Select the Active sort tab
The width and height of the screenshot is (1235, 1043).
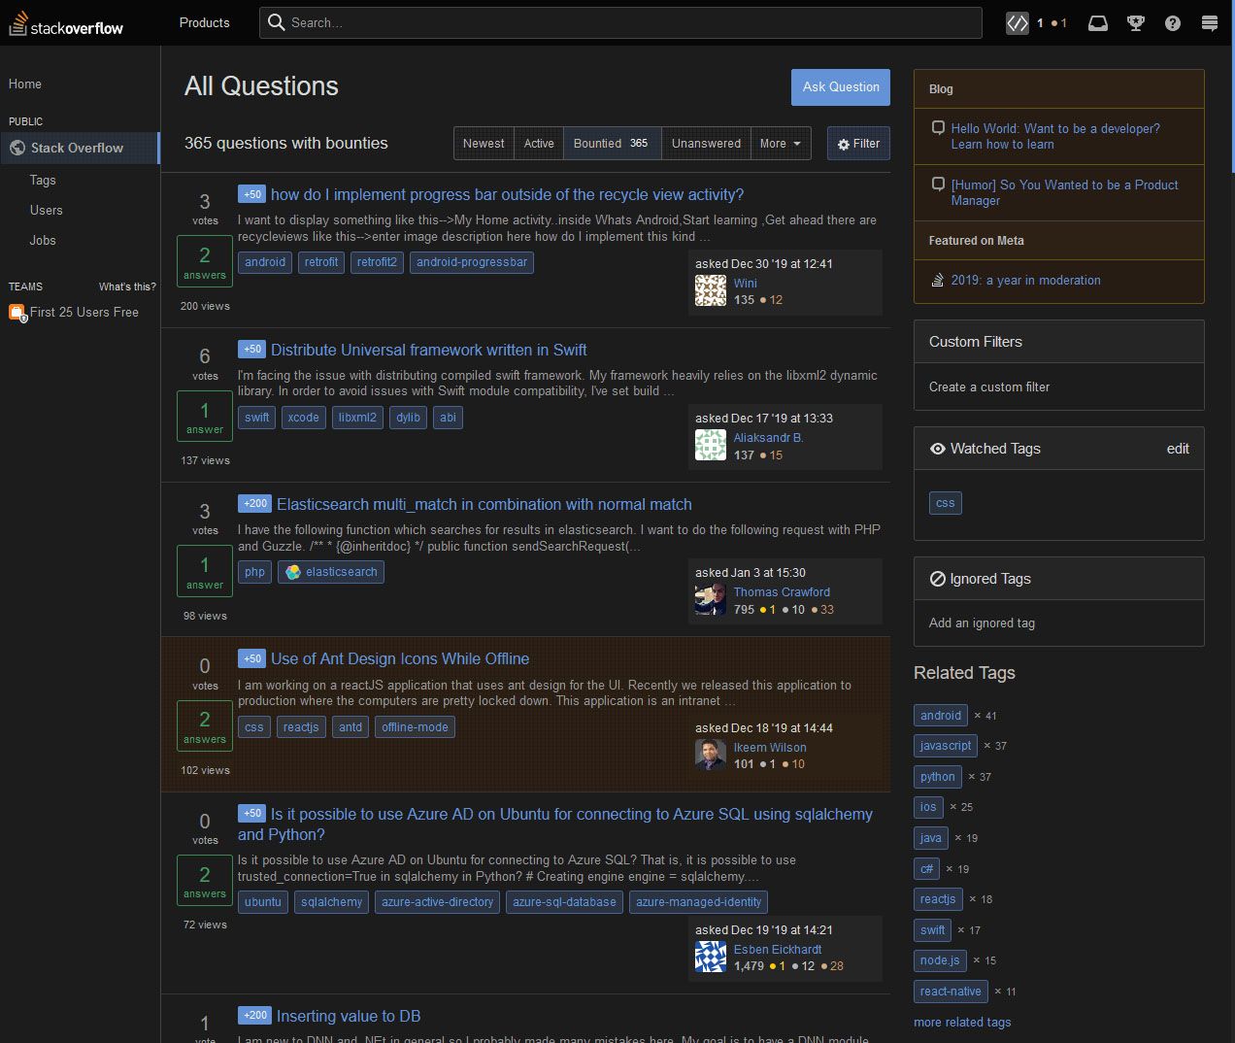point(538,143)
